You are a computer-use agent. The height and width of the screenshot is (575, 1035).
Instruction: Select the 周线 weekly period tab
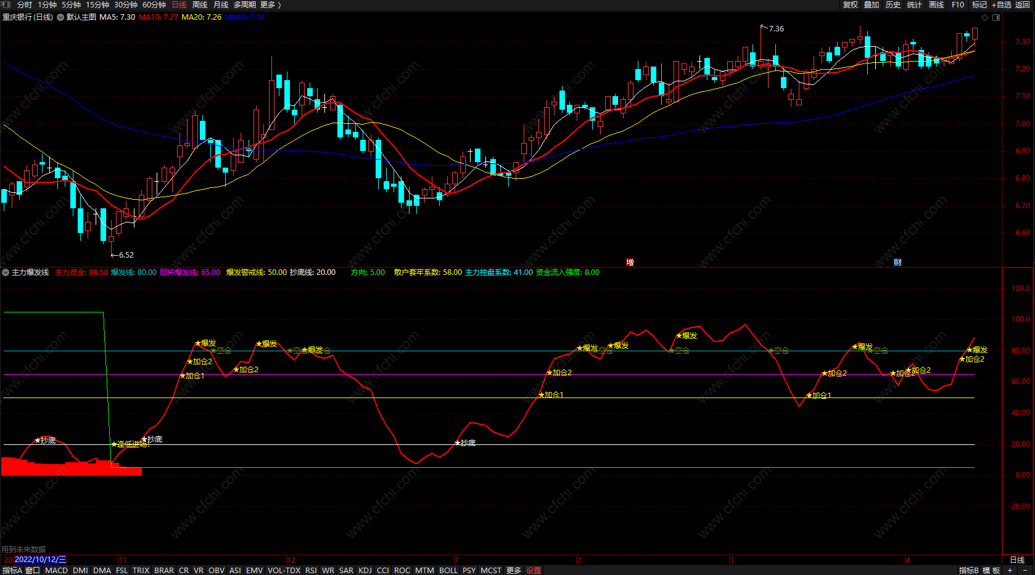200,4
